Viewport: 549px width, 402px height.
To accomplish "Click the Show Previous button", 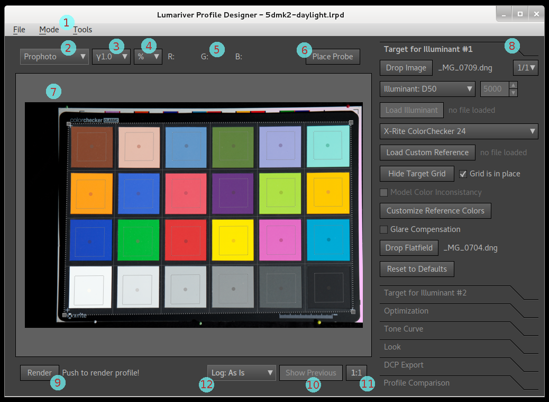I will point(311,373).
